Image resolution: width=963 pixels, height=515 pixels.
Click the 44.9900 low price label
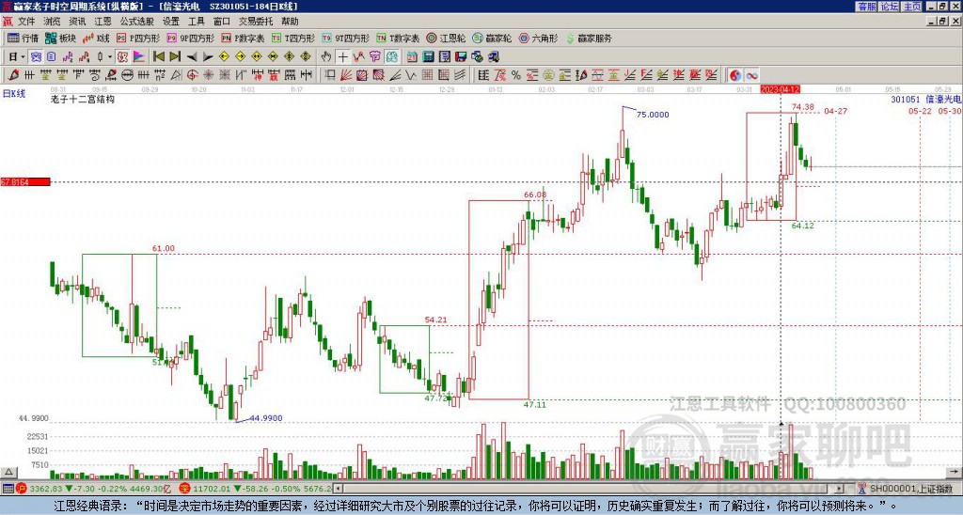(266, 418)
